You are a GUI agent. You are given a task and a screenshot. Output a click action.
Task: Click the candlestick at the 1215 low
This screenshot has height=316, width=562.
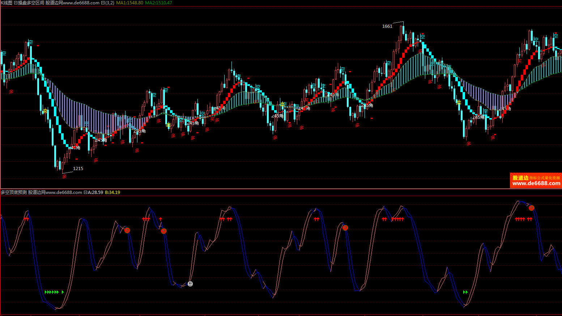pyautogui.click(x=63, y=166)
